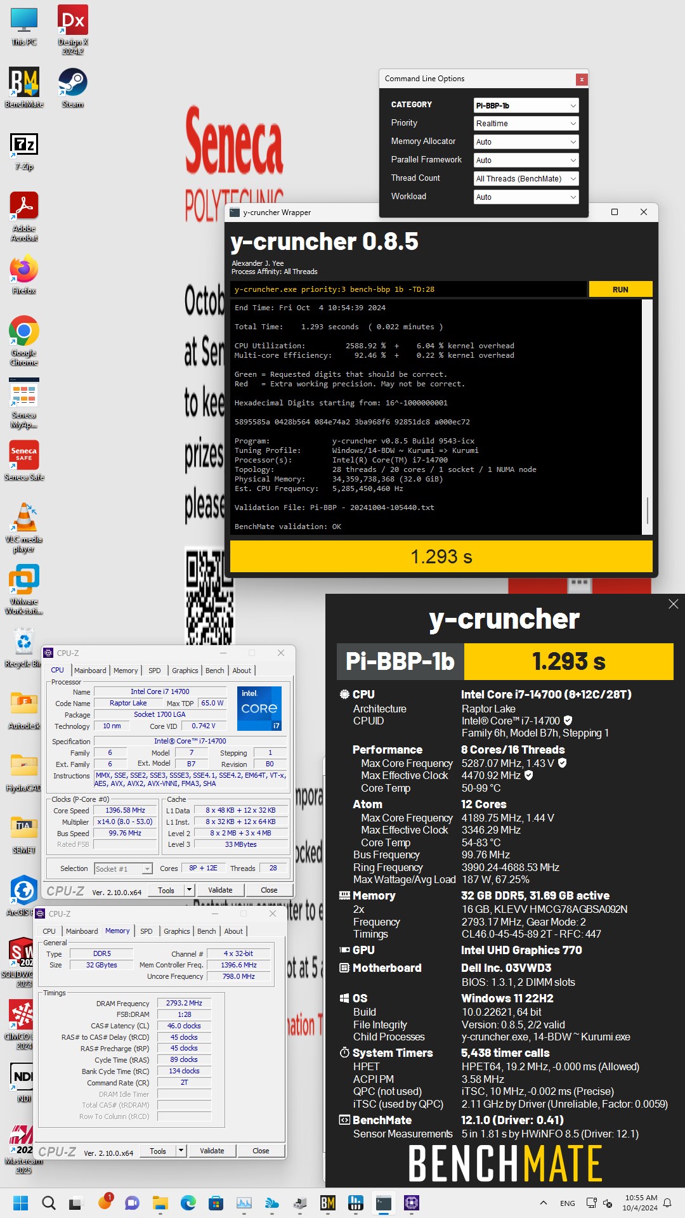Image resolution: width=685 pixels, height=1218 pixels.
Task: Switch to the Mainboard tab in the CPU-Z CPU window
Action: pyautogui.click(x=90, y=671)
